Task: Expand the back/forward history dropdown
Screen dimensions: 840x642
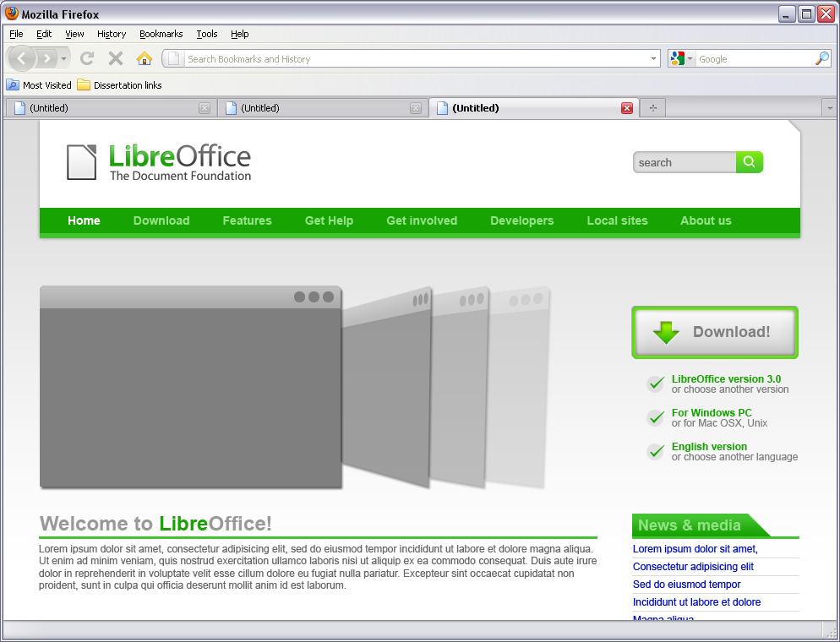Action: 63,57
